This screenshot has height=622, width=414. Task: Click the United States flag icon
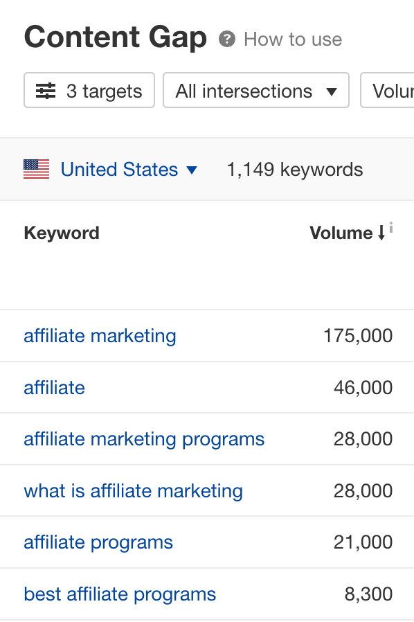pyautogui.click(x=37, y=169)
